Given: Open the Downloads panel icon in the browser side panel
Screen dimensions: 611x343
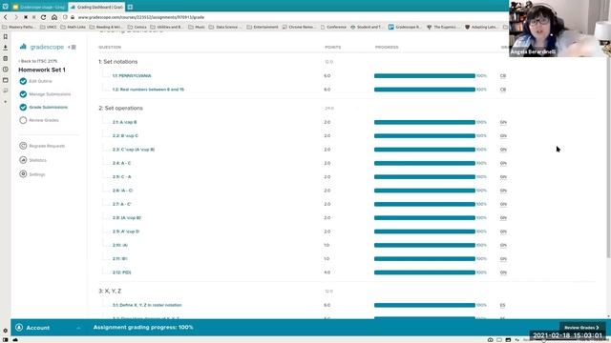Looking at the screenshot, I should 5,48.
